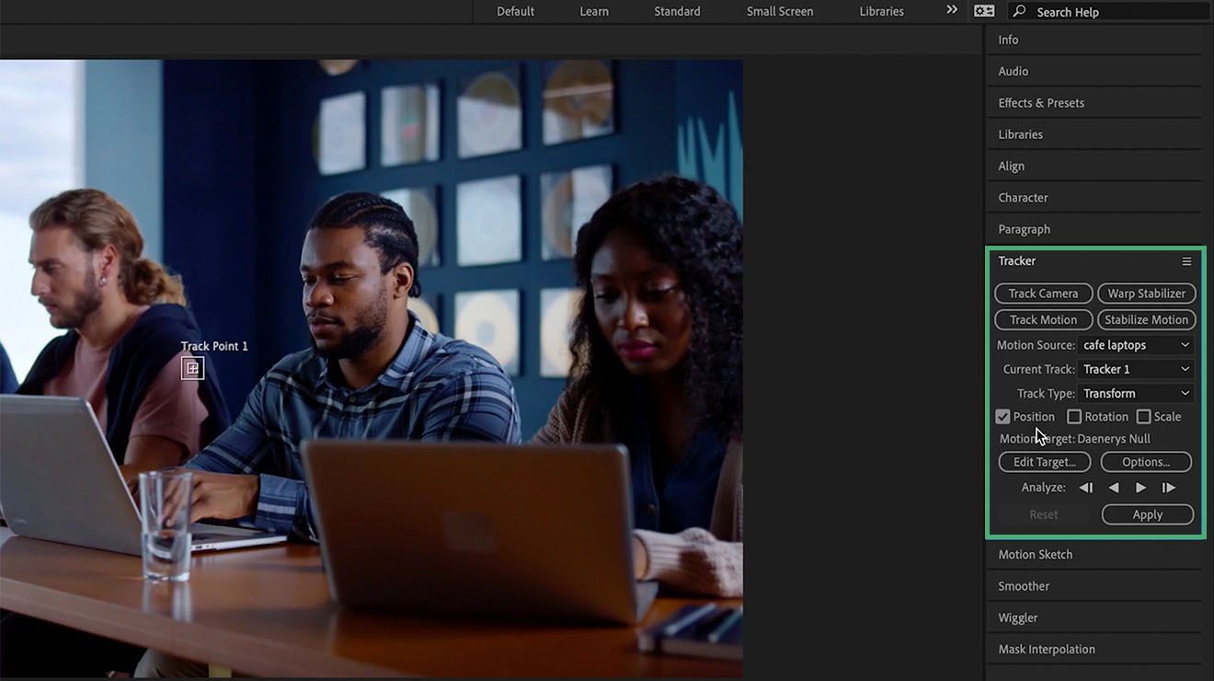The height and width of the screenshot is (681, 1214).
Task: Click the Warp Stabilizer button
Action: coord(1146,293)
